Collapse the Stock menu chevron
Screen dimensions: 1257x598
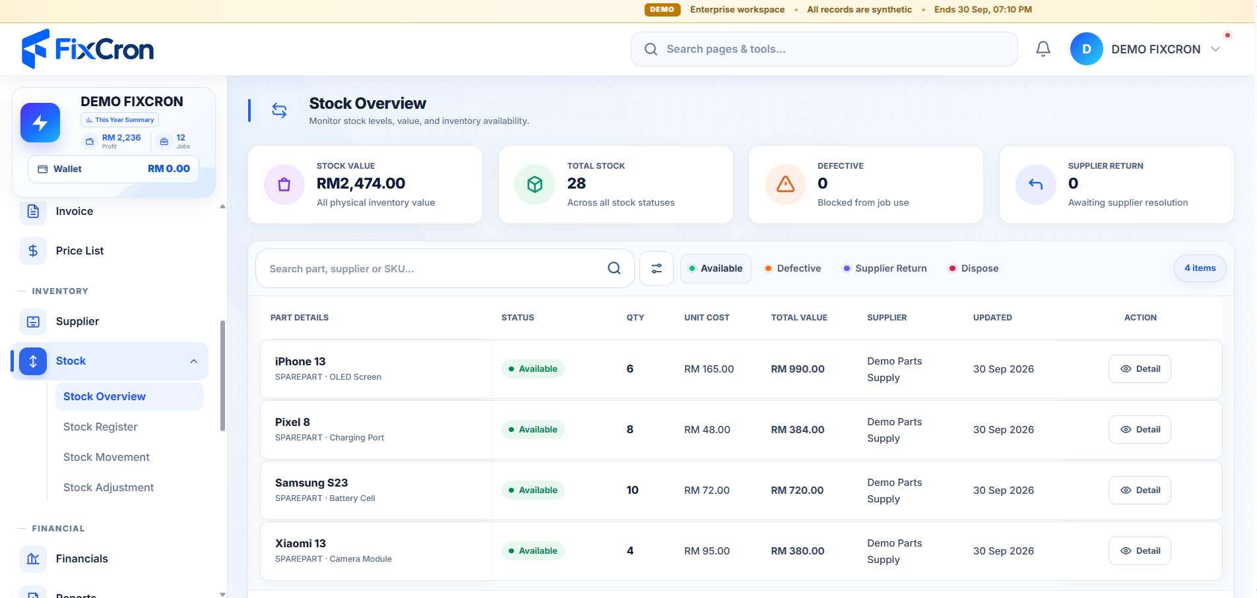pyautogui.click(x=194, y=361)
